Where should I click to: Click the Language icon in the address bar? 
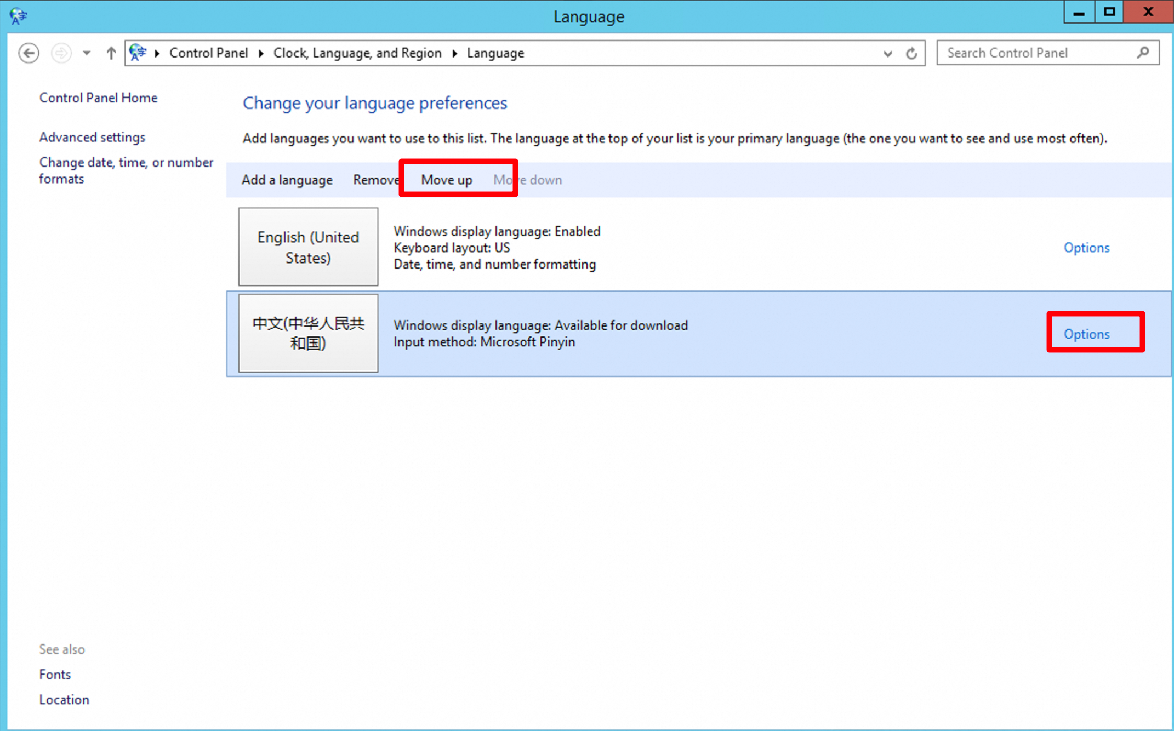[138, 53]
